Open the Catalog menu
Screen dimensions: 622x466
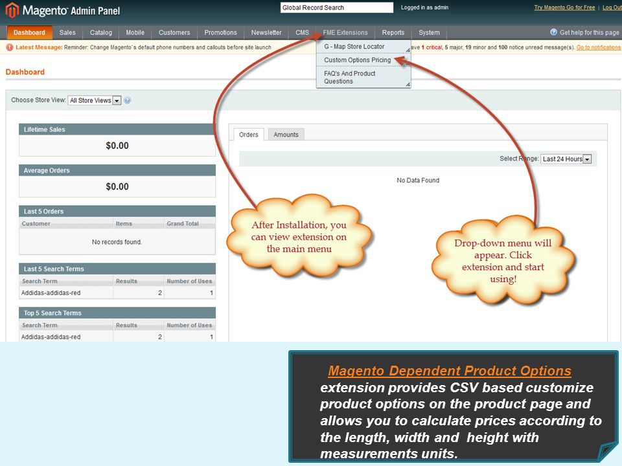pos(101,32)
